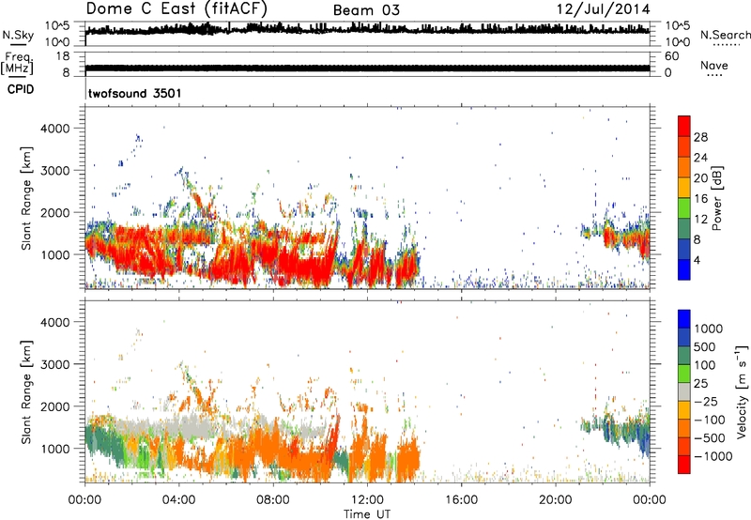Click the velocity panel 'Slant Range [km]' label
Viewport: 751px width, 520px height.
26,392
